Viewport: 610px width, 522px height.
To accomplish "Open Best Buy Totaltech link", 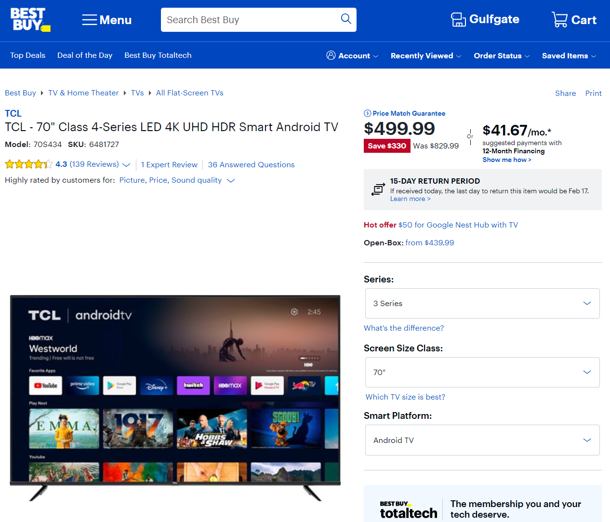I will tap(158, 55).
